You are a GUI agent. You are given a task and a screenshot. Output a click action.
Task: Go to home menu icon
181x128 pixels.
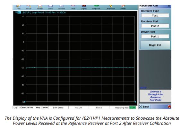click(169, 107)
